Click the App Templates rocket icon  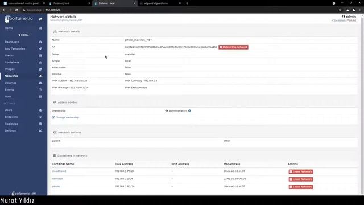click(x=40, y=48)
